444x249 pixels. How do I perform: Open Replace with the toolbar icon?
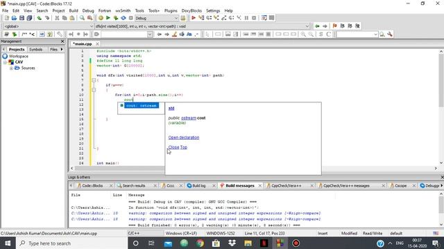coord(89,18)
